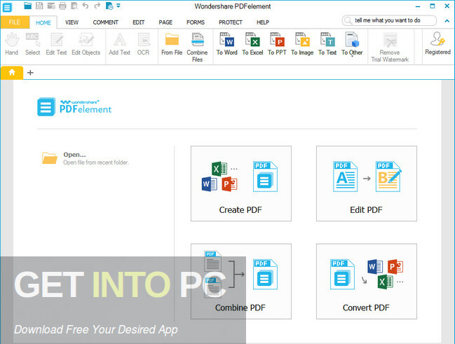Image resolution: width=455 pixels, height=344 pixels.
Task: Click the Save icon in quick access toolbar
Action: click(x=39, y=6)
